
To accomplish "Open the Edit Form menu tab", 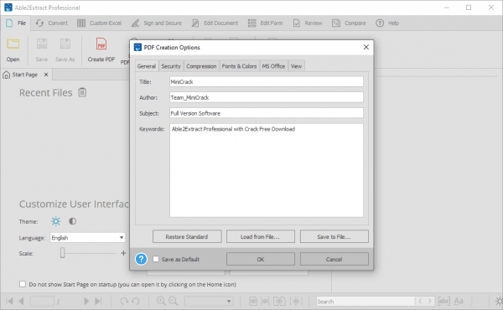I will [265, 23].
